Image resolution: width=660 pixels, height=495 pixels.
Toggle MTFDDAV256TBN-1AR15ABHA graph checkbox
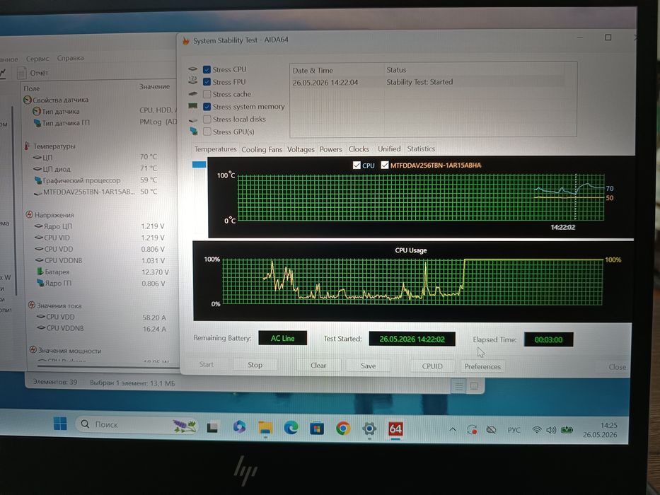point(385,165)
